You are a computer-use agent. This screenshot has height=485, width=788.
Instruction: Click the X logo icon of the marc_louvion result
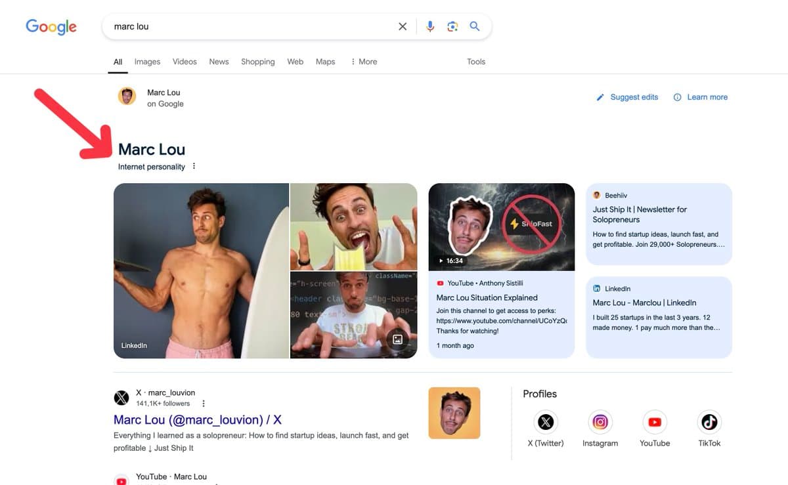point(121,398)
